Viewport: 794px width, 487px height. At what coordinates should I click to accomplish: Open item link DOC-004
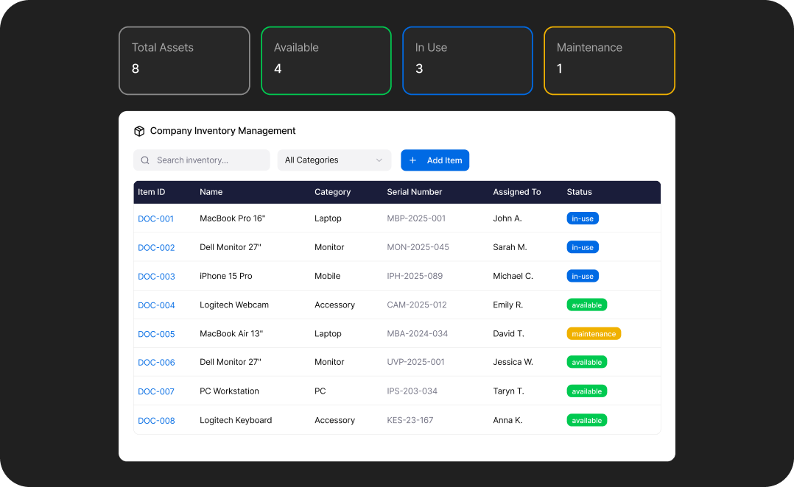156,305
